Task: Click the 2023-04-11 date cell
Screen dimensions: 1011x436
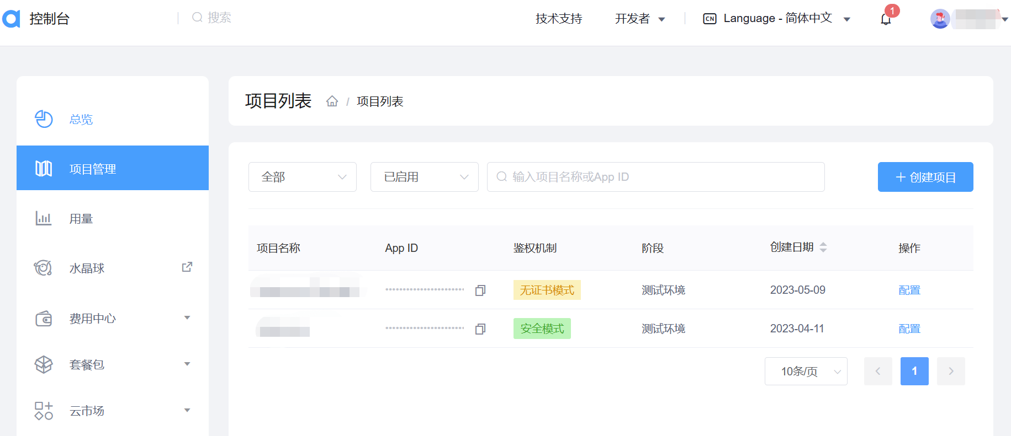Action: coord(797,329)
